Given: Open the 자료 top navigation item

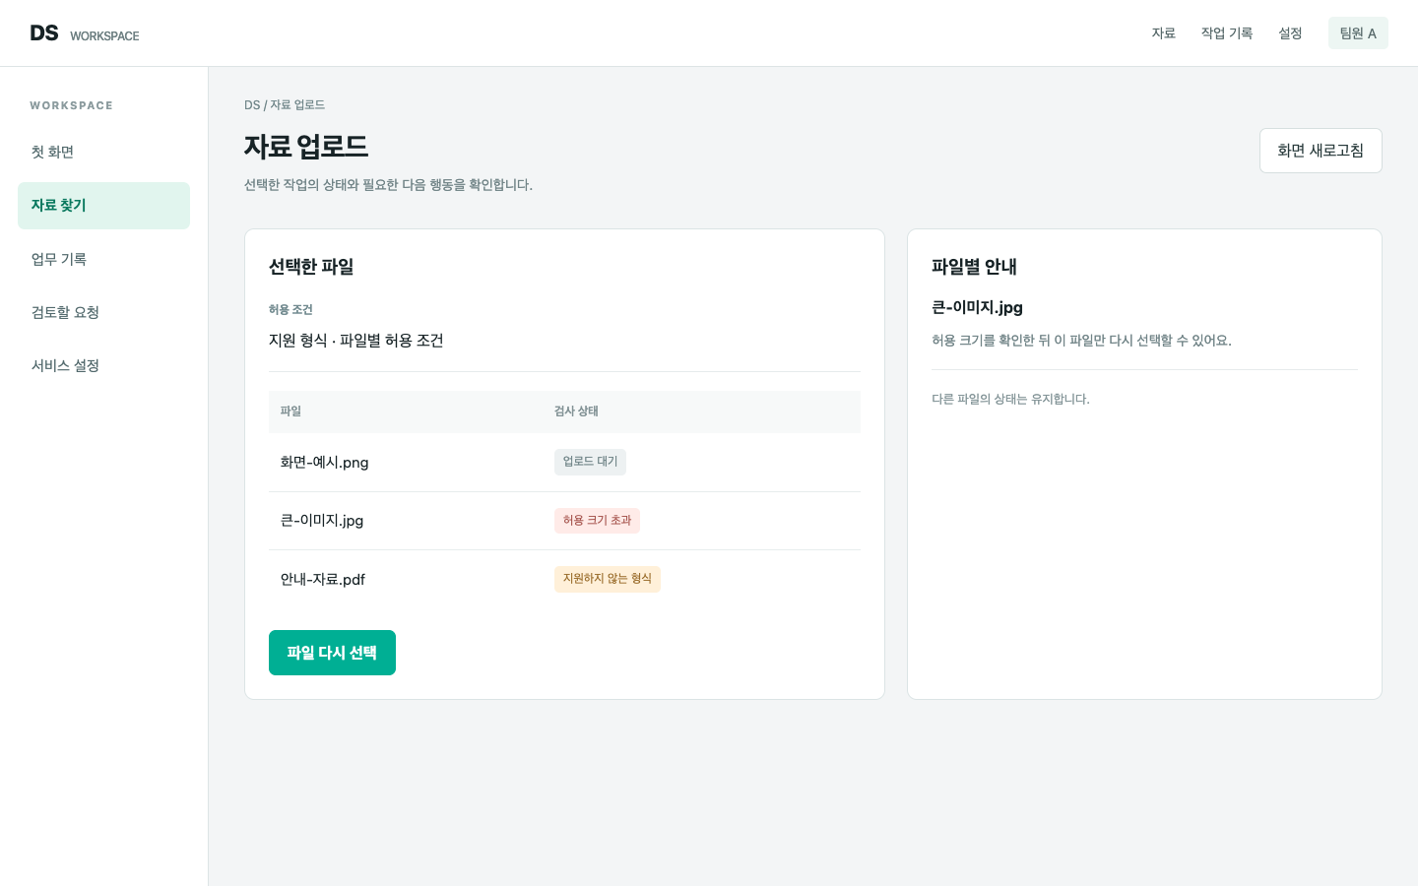Looking at the screenshot, I should 1164,33.
